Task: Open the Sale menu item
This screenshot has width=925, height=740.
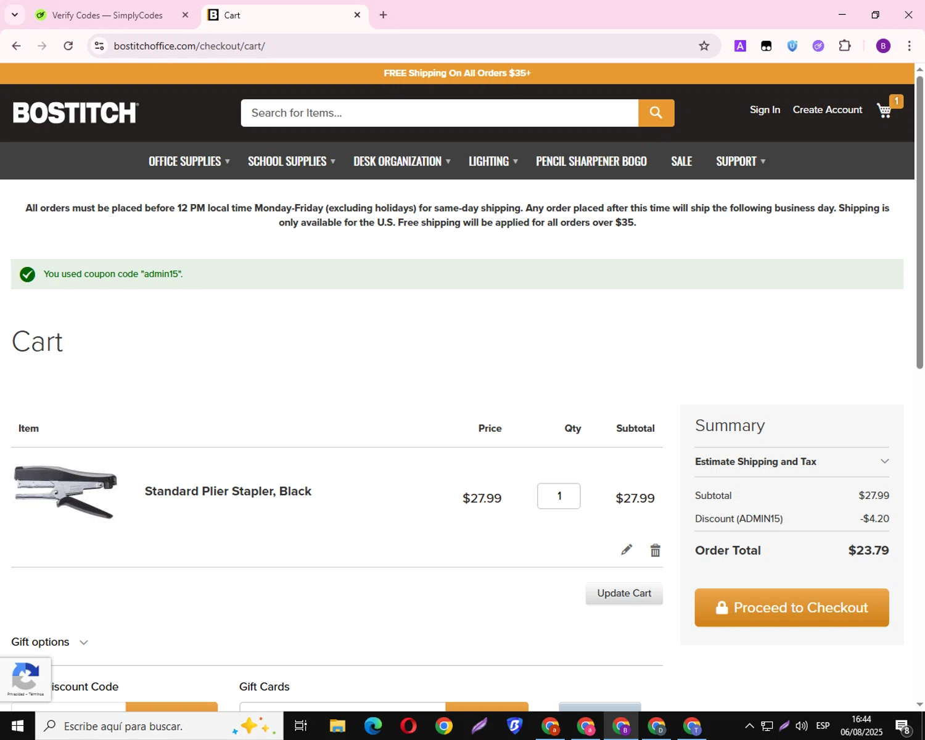Action: click(681, 161)
